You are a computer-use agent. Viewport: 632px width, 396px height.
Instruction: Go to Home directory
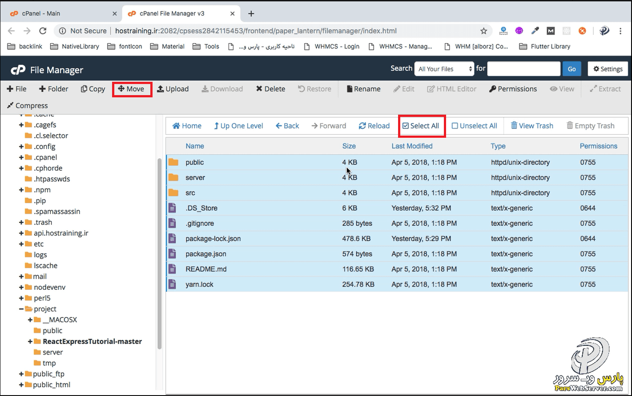(x=187, y=126)
